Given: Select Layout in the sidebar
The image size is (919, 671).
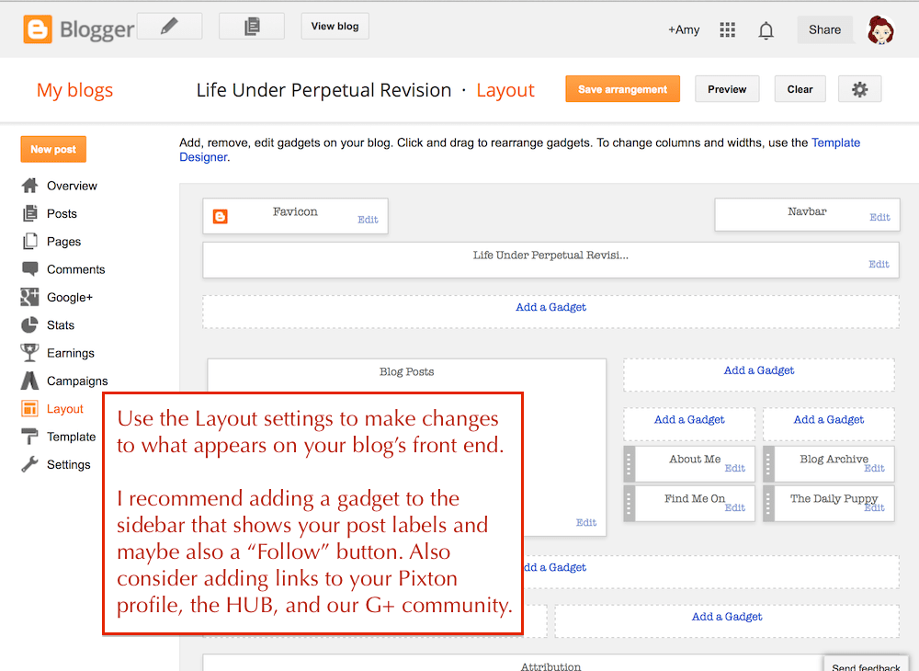Looking at the screenshot, I should [64, 408].
